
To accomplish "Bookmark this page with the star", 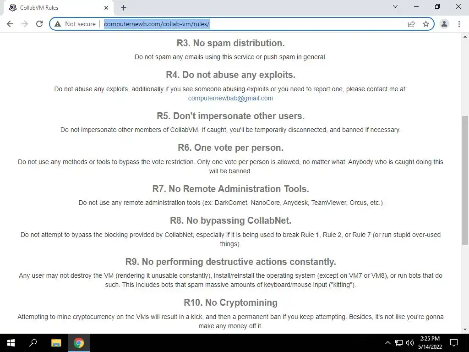I will click(426, 24).
